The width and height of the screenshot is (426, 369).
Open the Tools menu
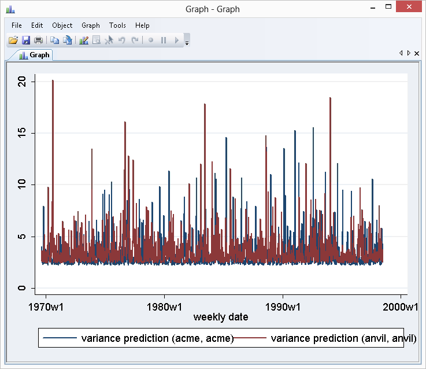tap(117, 25)
